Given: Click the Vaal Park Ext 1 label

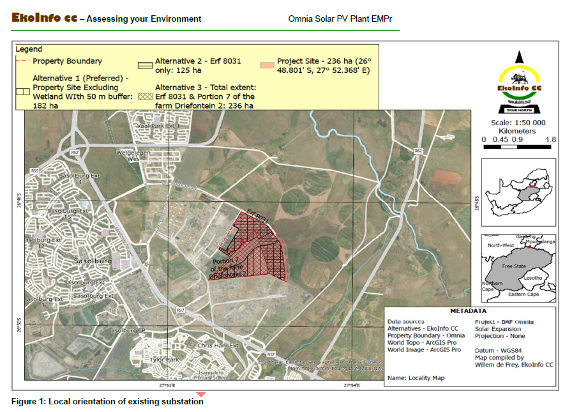Looking at the screenshot, I should click(x=158, y=126).
